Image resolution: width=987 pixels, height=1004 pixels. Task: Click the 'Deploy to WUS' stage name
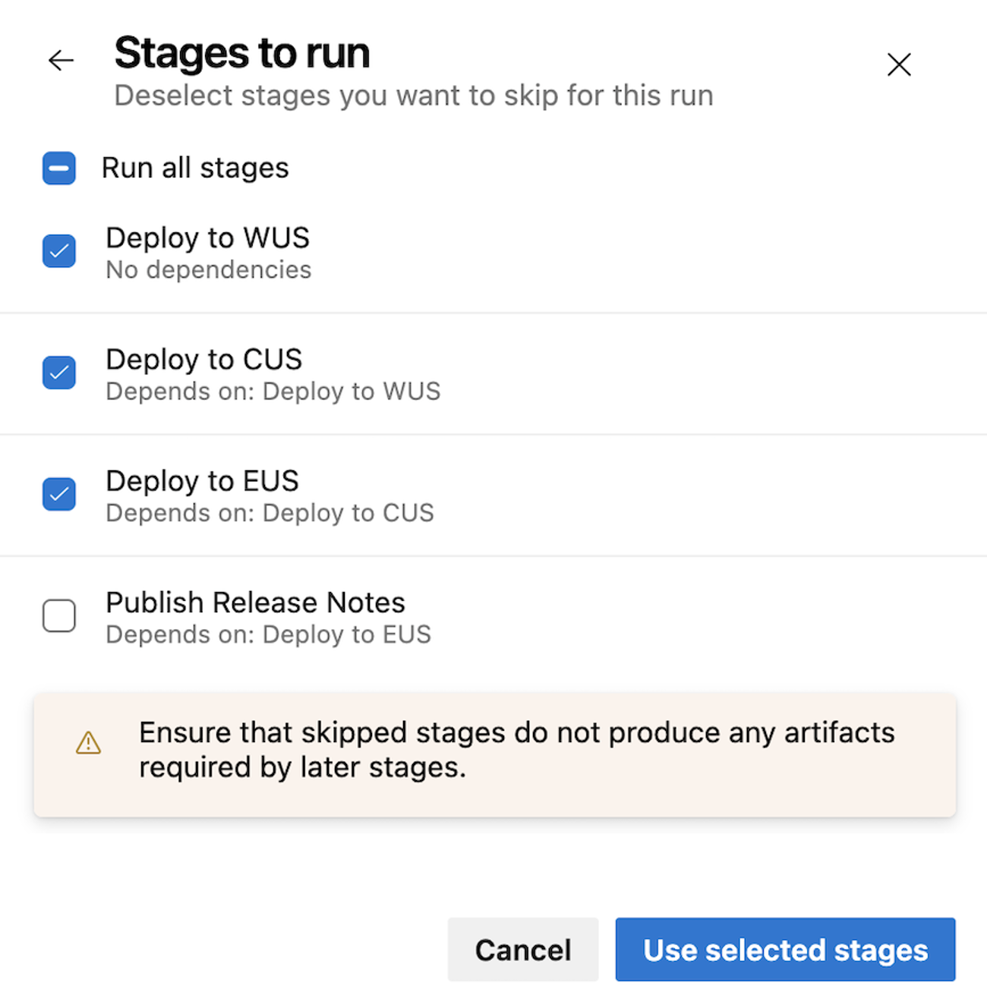click(207, 238)
